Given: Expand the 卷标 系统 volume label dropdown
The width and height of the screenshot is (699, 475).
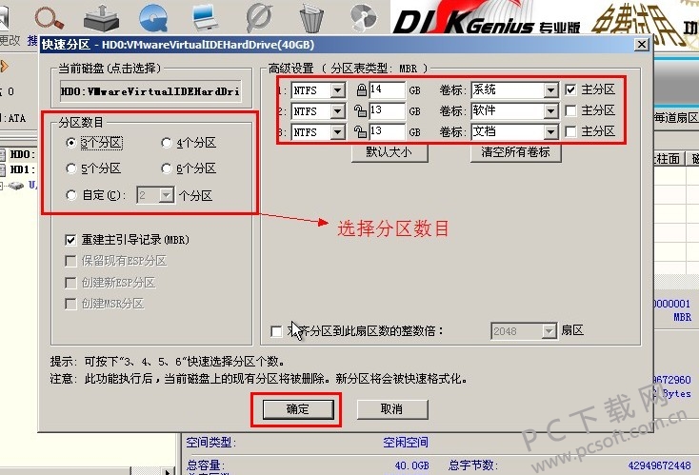Looking at the screenshot, I should 551,90.
